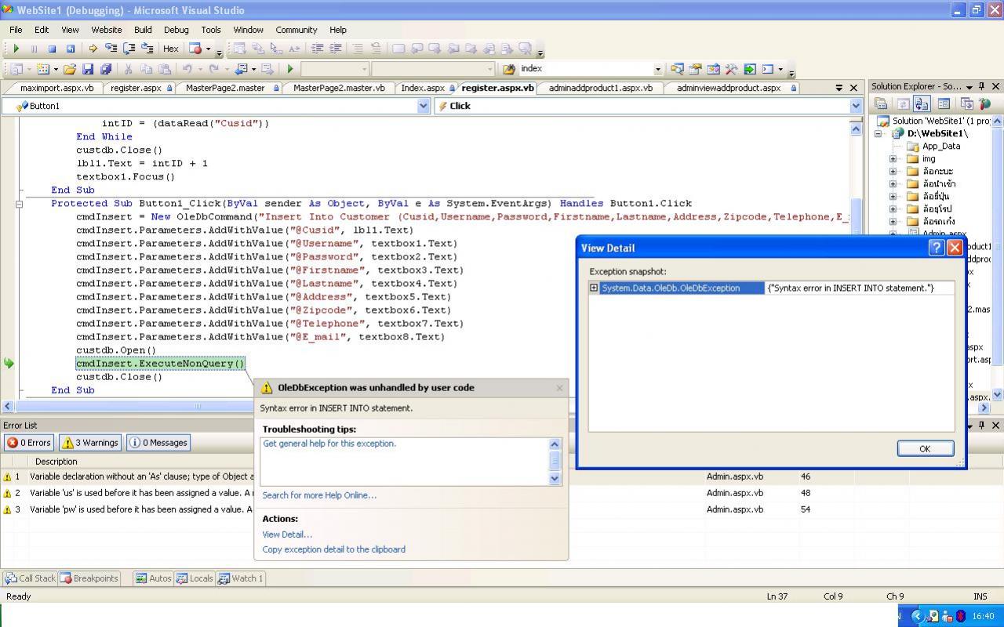Open the Button1 object dropdown

424,106
